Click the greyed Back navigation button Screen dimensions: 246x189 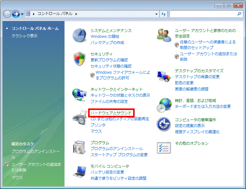(x=7, y=14)
